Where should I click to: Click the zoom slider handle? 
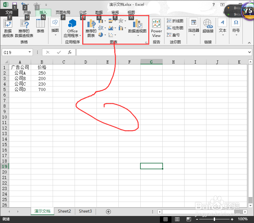click(214, 219)
